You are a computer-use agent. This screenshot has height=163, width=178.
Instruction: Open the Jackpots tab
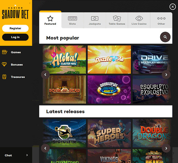95,20
